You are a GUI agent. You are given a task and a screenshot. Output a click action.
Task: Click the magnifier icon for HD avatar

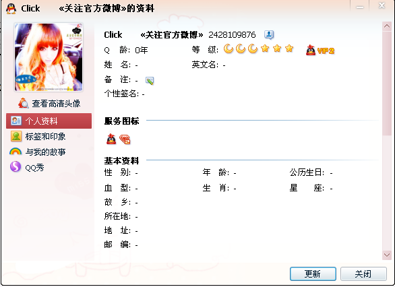23,103
